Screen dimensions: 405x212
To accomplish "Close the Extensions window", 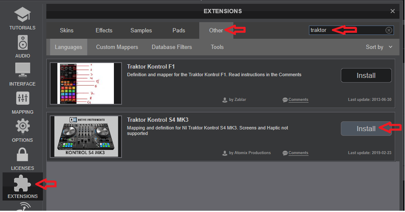I will pyautogui.click(x=393, y=11).
